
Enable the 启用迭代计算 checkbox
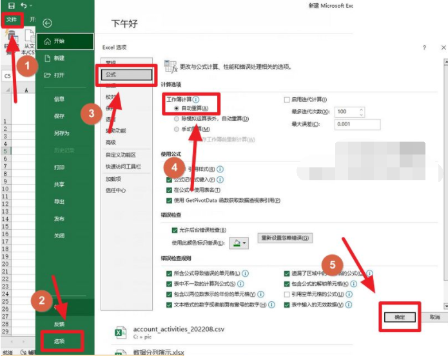click(x=287, y=100)
